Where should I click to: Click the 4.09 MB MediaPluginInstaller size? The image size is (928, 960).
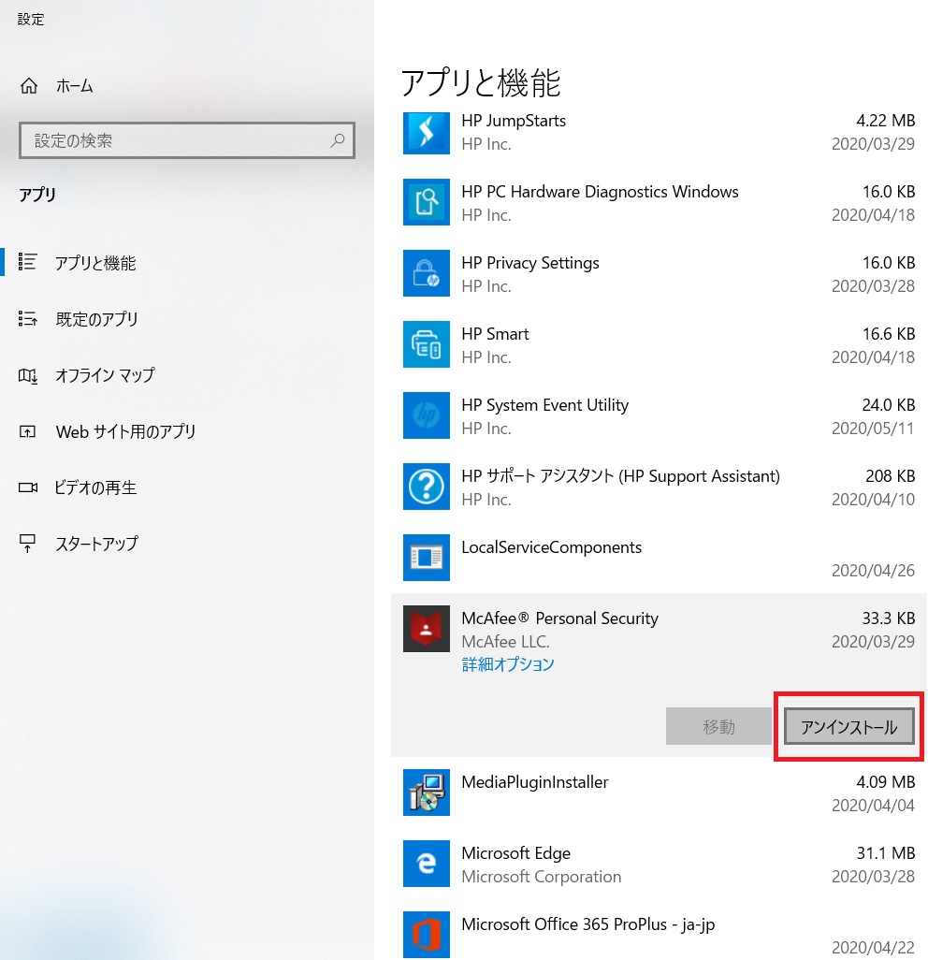pos(885,782)
